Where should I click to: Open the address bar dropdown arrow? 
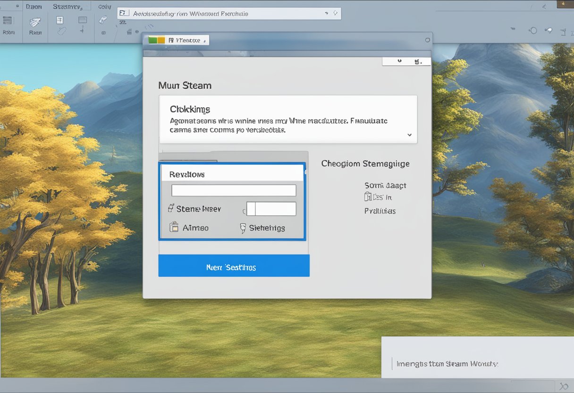point(326,13)
